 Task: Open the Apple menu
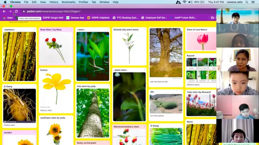click(x=5, y=2)
